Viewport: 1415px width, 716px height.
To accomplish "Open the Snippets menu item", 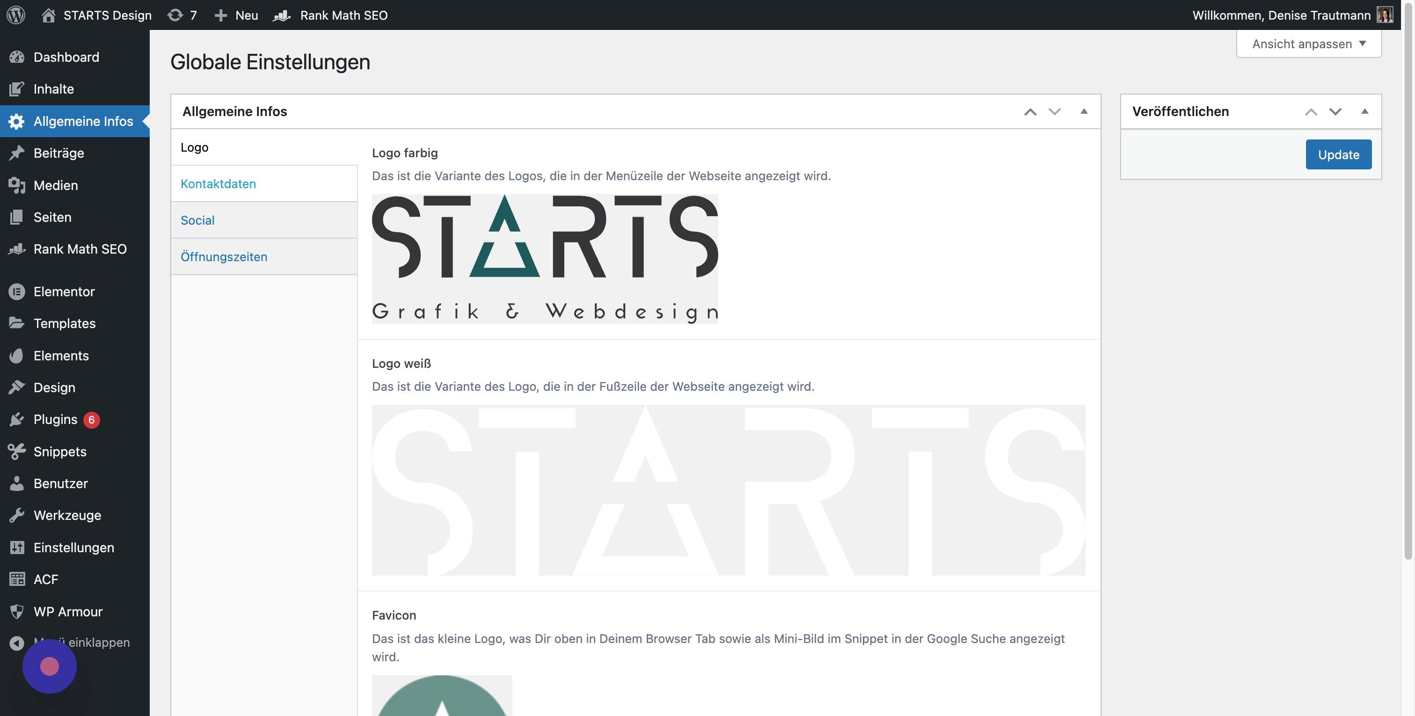I will (75, 452).
